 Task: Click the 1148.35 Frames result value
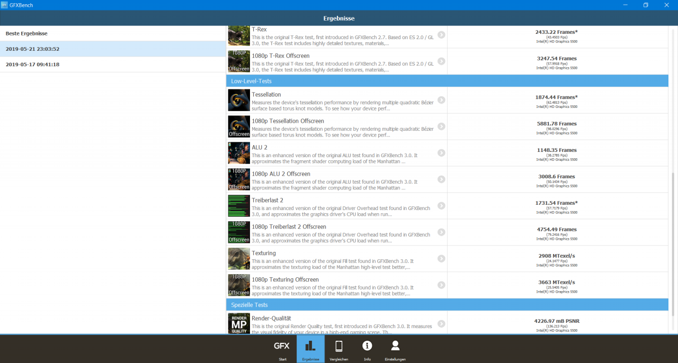click(x=557, y=150)
